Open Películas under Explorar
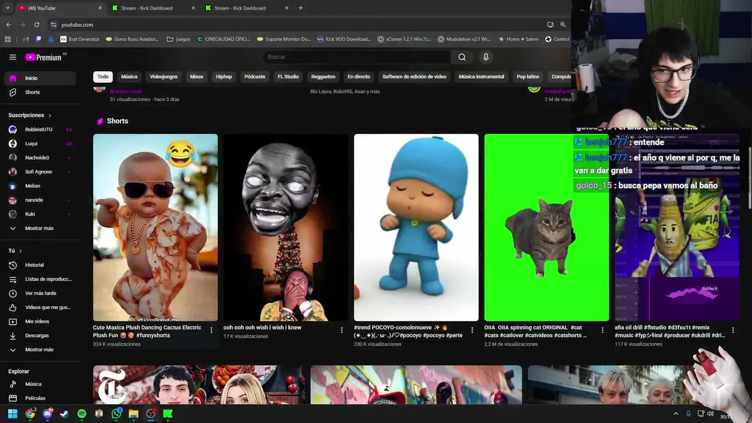 [x=40, y=398]
